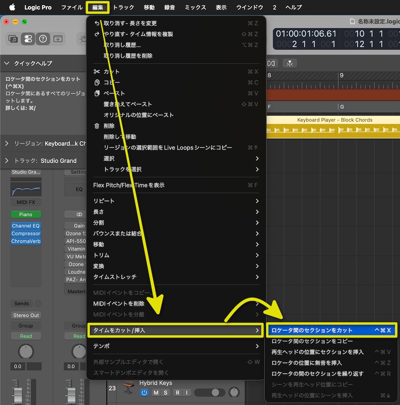Expand the トラック Studio Grand section

(7, 161)
